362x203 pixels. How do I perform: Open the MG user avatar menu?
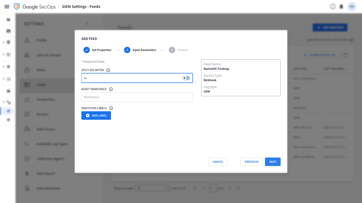point(352,6)
